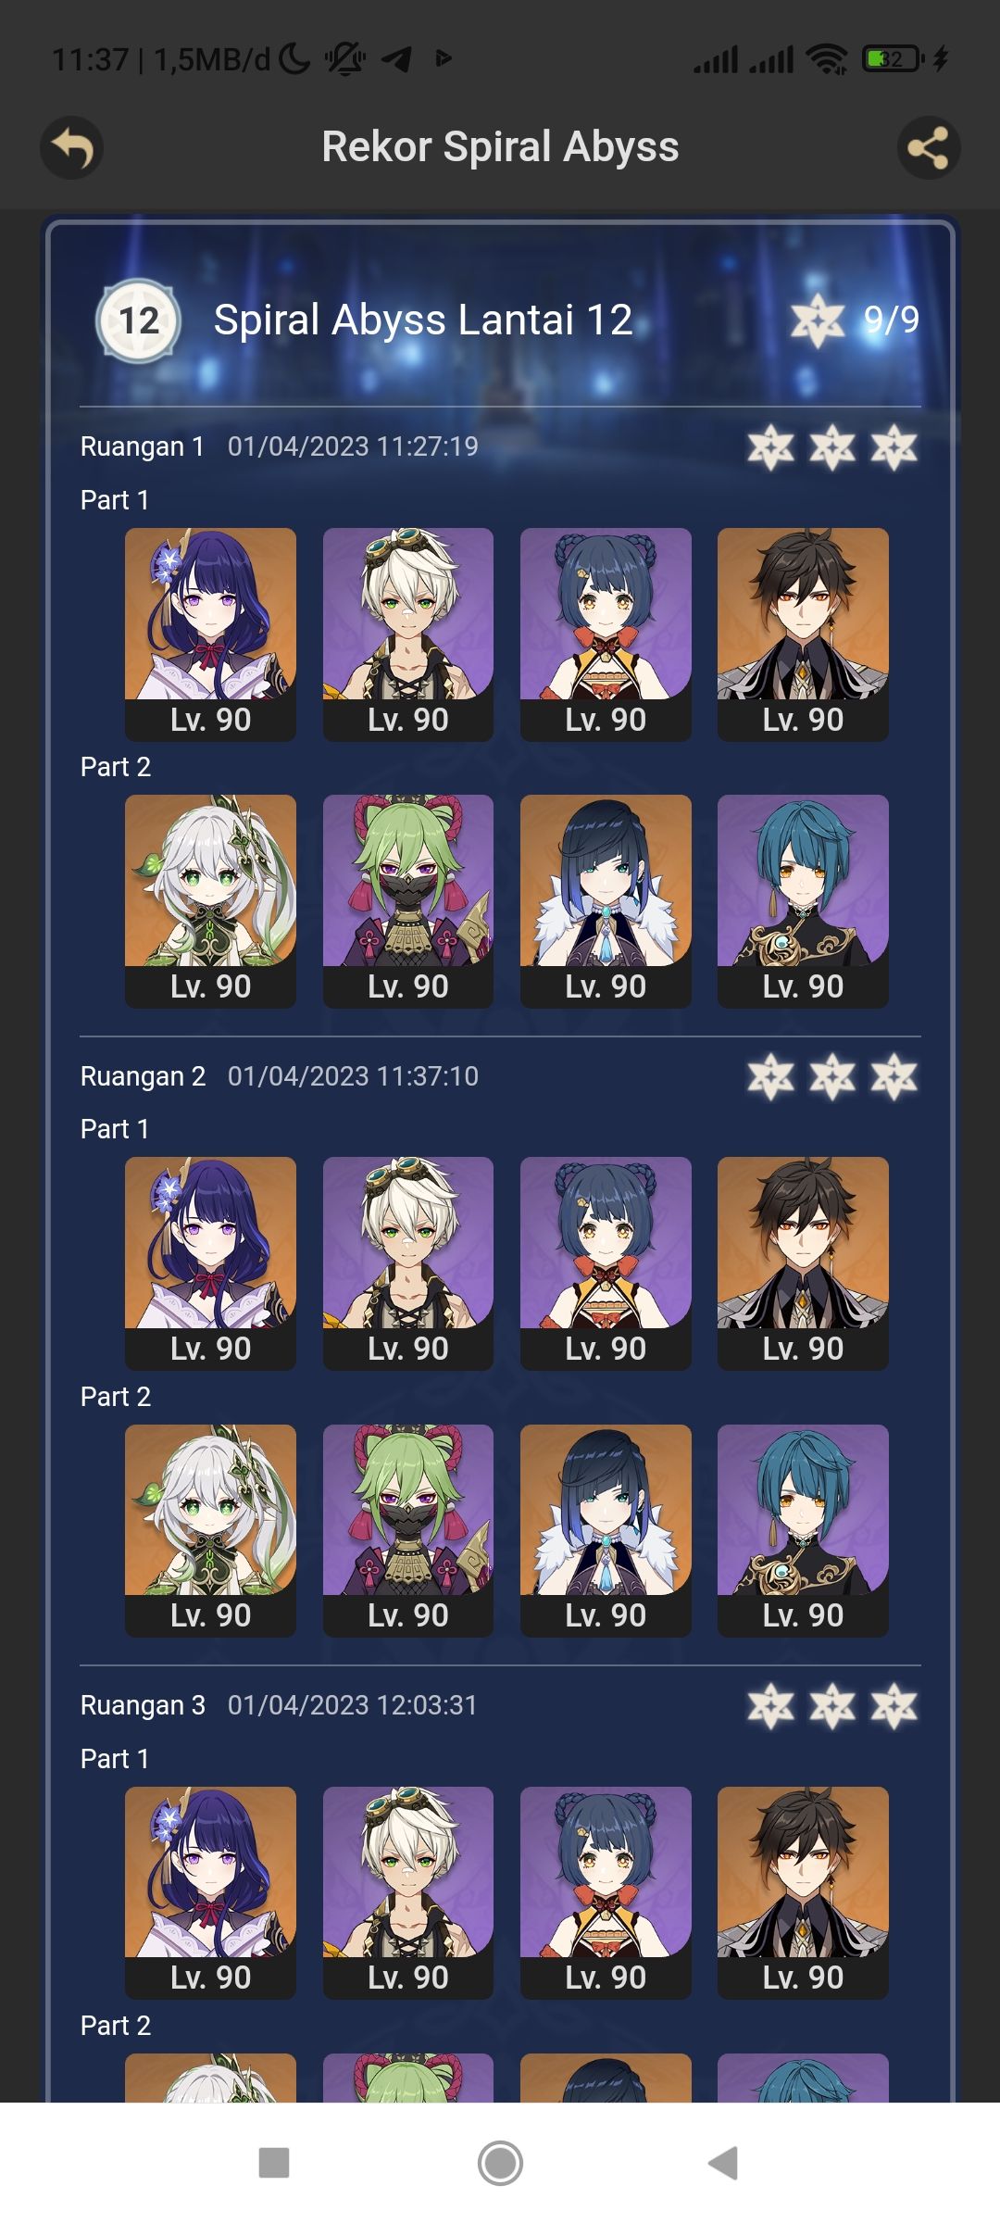Viewport: 1000px width, 2223px height.
Task: Tap the floor 12 badge icon
Action: 139,321
